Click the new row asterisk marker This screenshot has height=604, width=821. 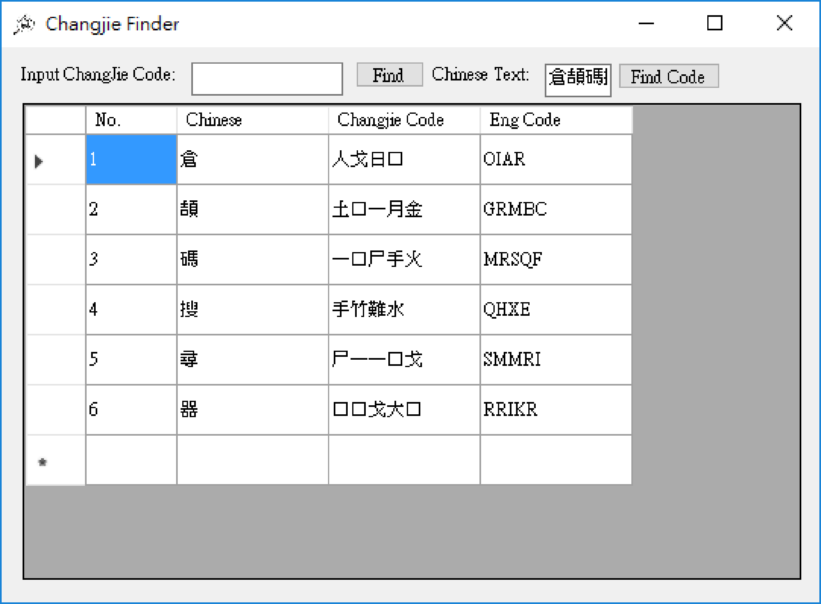pos(43,462)
